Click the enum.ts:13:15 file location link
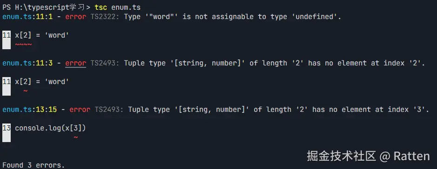Image resolution: width=437 pixels, height=169 pixels. [x=29, y=110]
